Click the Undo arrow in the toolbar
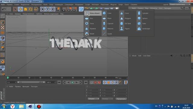Viewport: 193px width, 109px height. [4, 9]
